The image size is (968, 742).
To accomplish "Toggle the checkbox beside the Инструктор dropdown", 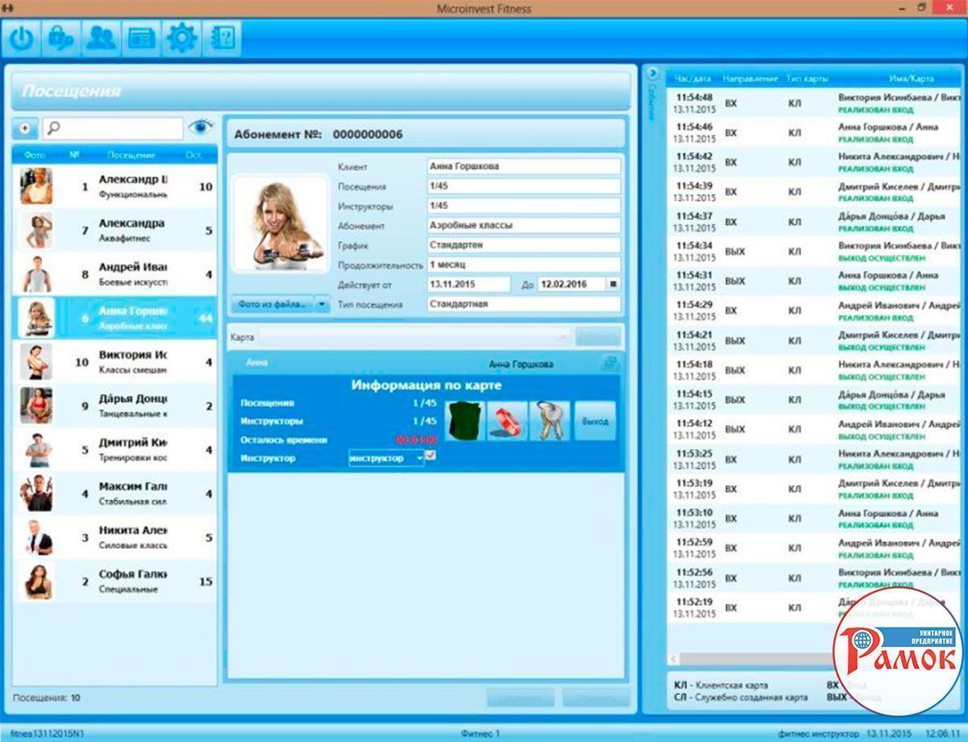I will coord(431,456).
